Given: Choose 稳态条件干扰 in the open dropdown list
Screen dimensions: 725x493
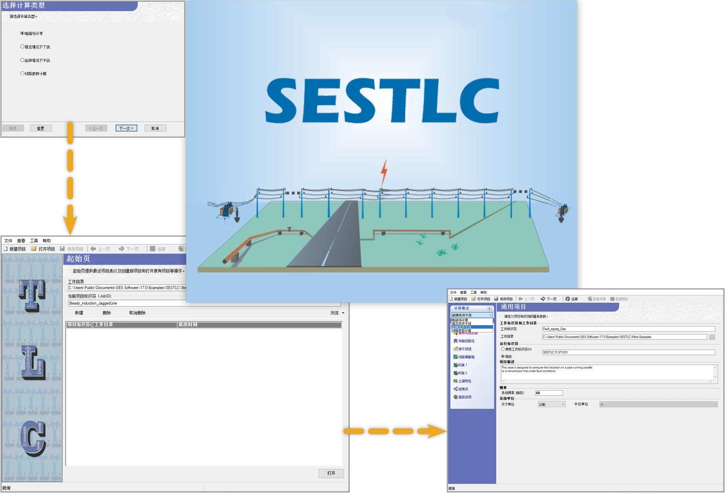Looking at the screenshot, I should click(x=472, y=324).
